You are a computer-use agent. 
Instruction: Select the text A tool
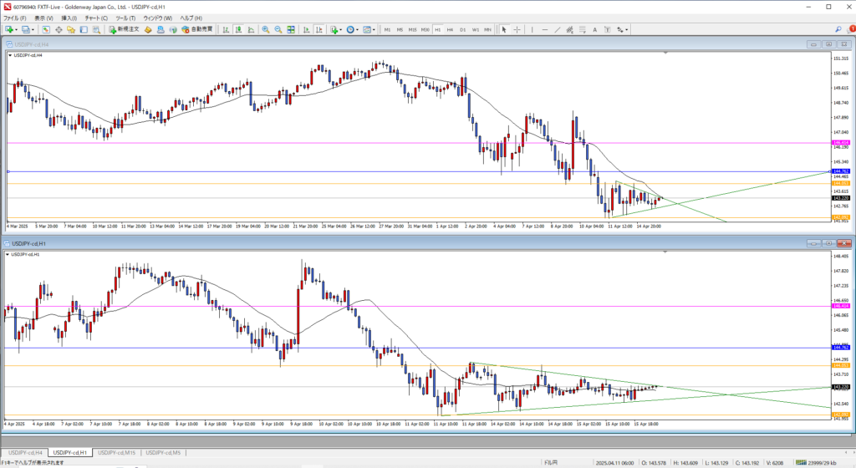(x=594, y=29)
